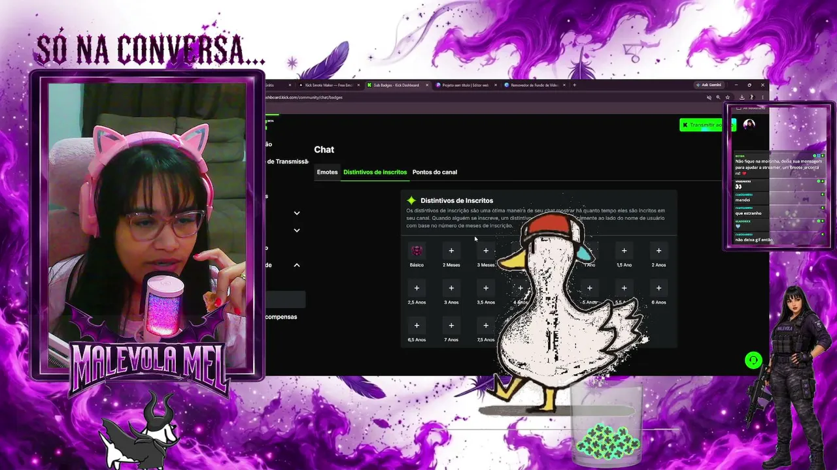
Task: Add a badge for 5,5 Anos
Action: (624, 288)
